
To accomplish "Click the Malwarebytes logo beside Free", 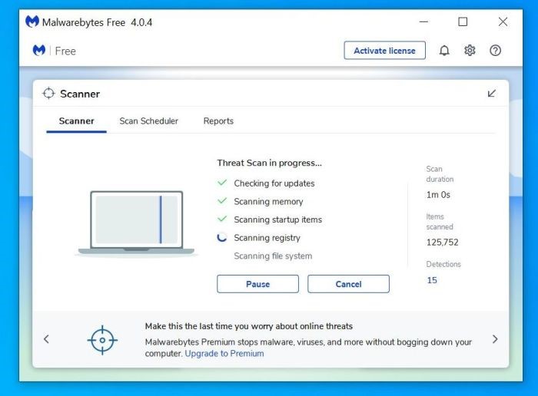I will click(39, 51).
